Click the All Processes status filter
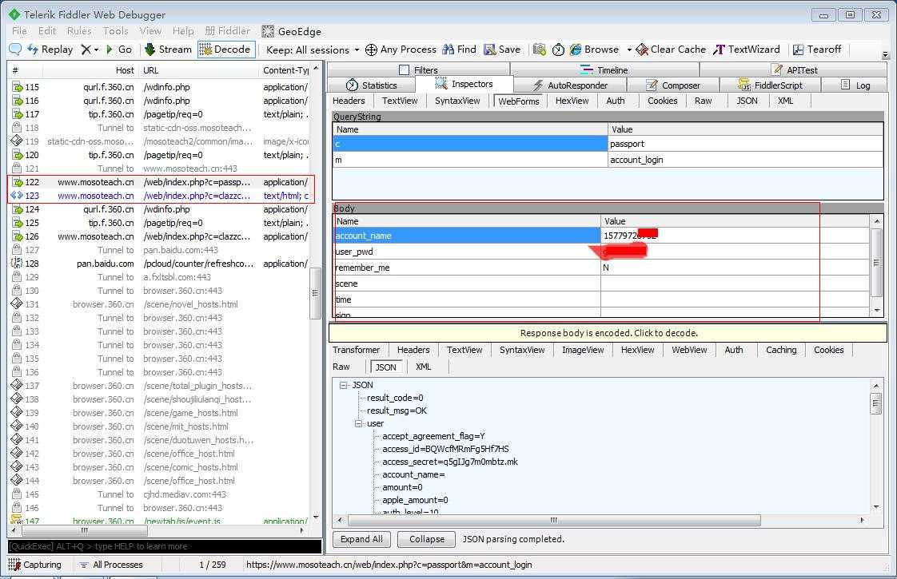 tap(112, 565)
